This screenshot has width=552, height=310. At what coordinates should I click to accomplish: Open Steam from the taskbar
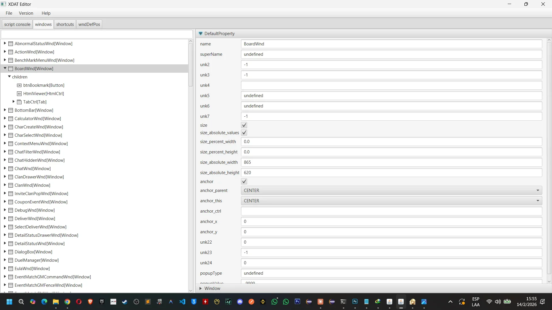coord(125,302)
